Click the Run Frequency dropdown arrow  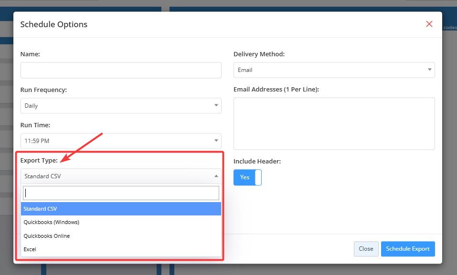coord(216,105)
